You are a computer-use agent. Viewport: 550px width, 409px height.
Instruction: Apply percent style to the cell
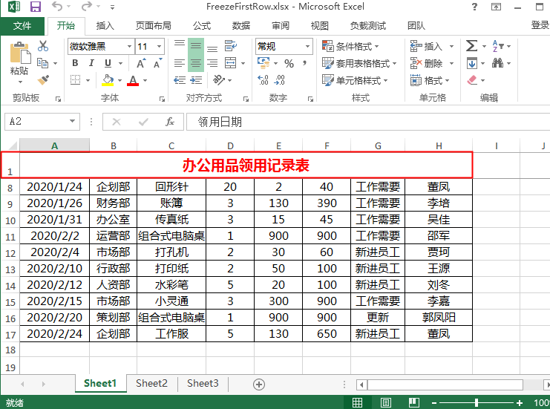289,64
